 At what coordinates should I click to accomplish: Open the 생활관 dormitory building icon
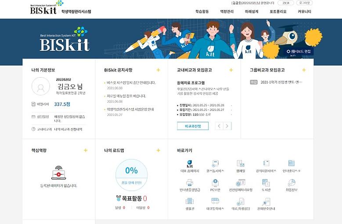point(190,201)
